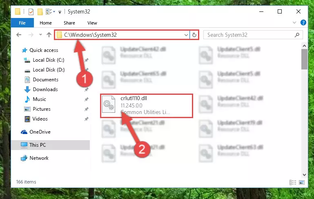This screenshot has width=314, height=199.
Task: Click the This PC monitor icon
Action: coord(24,145)
